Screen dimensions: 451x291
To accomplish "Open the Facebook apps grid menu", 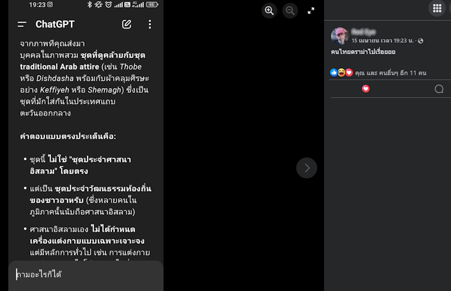I will 437,8.
